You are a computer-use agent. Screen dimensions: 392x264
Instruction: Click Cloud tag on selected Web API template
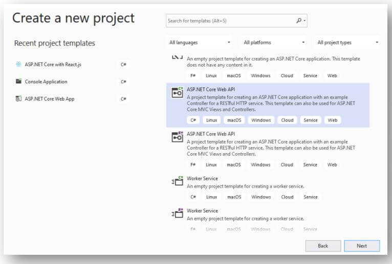pyautogui.click(x=287, y=120)
